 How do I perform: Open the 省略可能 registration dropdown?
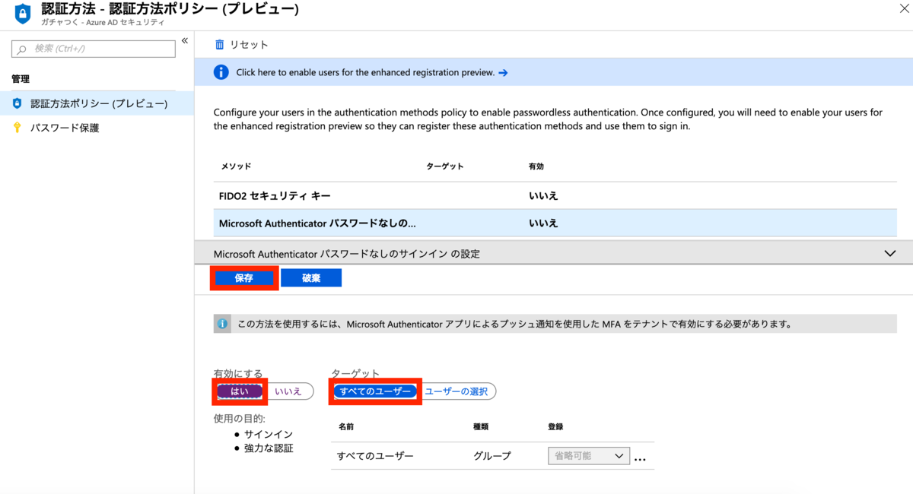click(x=588, y=456)
